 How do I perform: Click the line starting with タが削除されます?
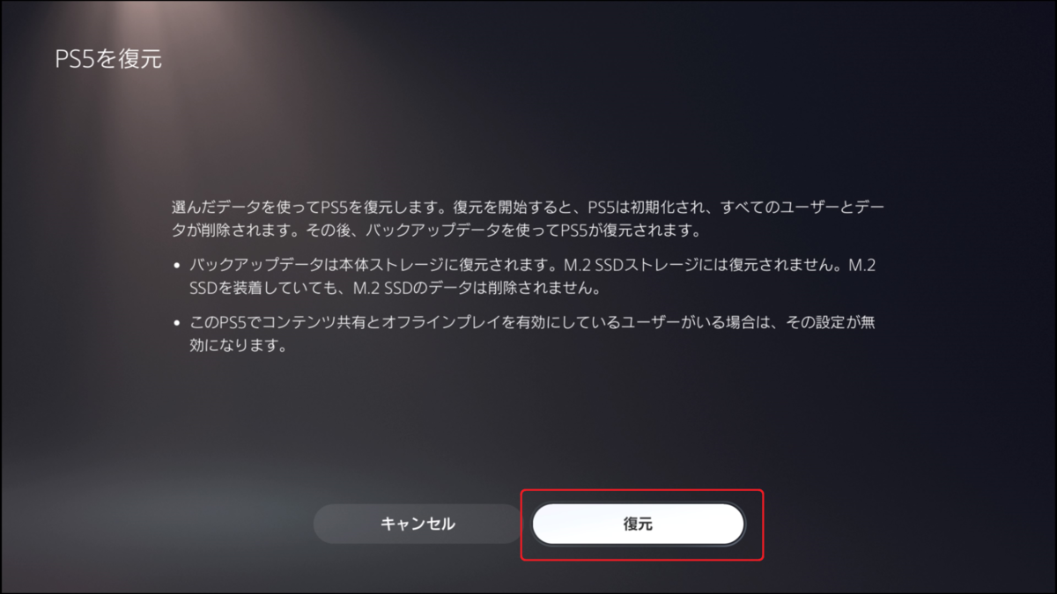(x=435, y=232)
